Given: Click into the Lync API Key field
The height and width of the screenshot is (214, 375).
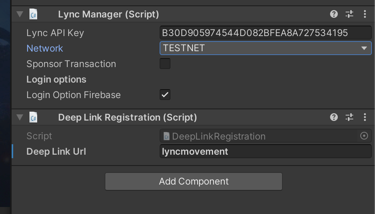Looking at the screenshot, I should (265, 33).
